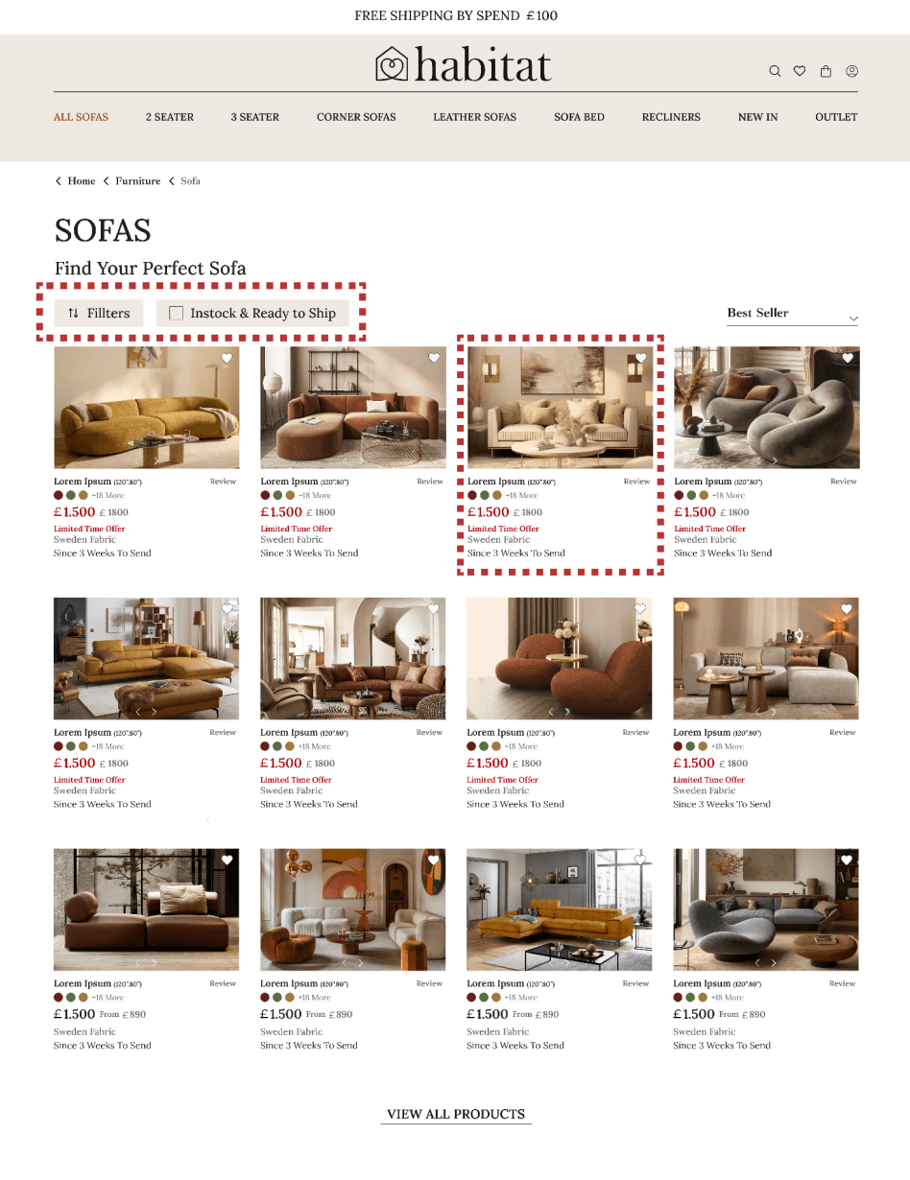Expand the Best Seller sort dropdown

(792, 314)
